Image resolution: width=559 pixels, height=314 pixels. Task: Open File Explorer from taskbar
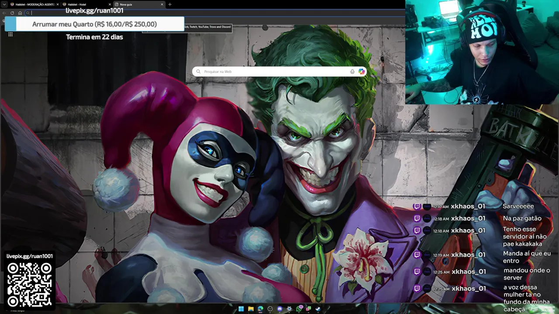251,309
